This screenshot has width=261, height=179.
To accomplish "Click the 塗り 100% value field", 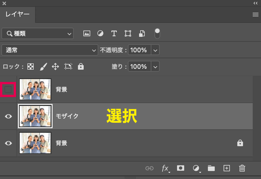I will (139, 67).
